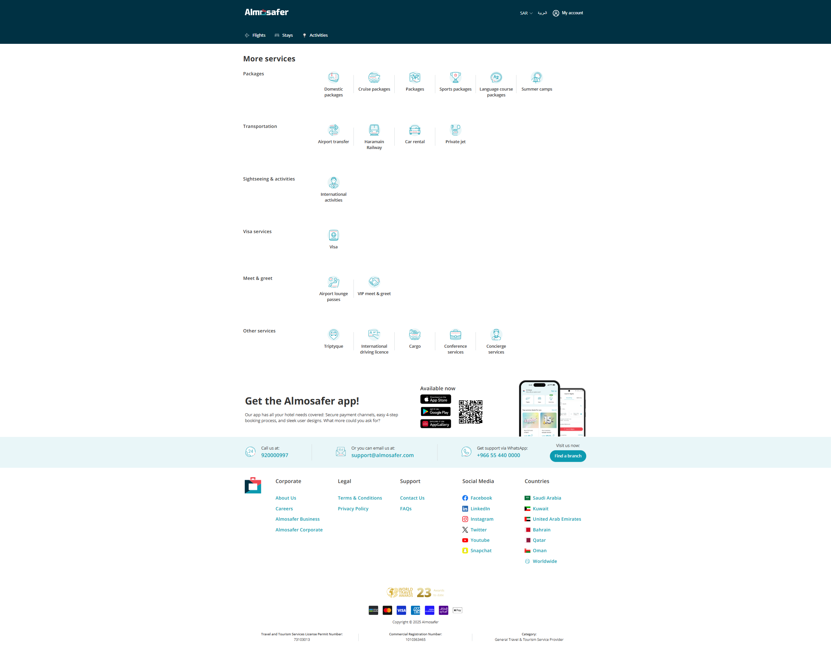Expand the SAR currency dropdown
The width and height of the screenshot is (831, 649).
(526, 13)
